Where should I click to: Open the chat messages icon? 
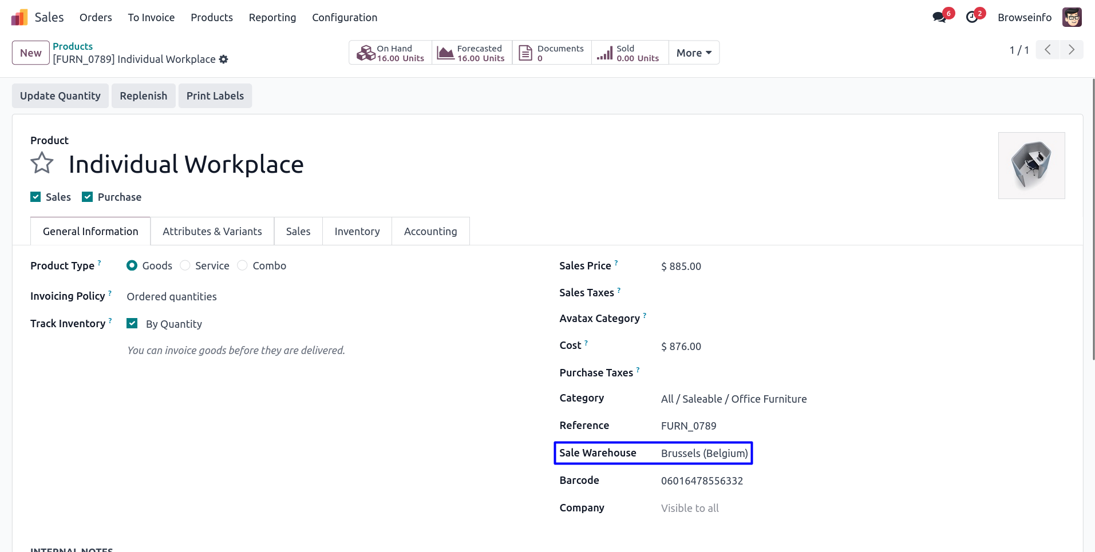click(939, 17)
